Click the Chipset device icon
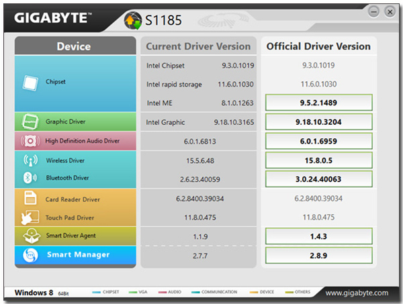The height and width of the screenshot is (304, 403). pos(30,83)
